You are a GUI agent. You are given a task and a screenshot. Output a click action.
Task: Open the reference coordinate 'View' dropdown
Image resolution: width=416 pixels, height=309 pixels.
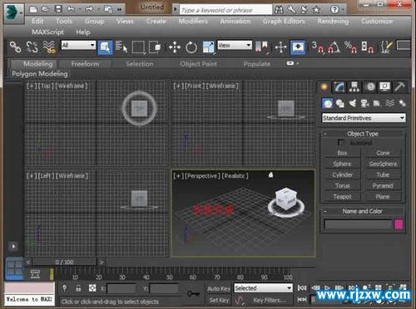(235, 45)
